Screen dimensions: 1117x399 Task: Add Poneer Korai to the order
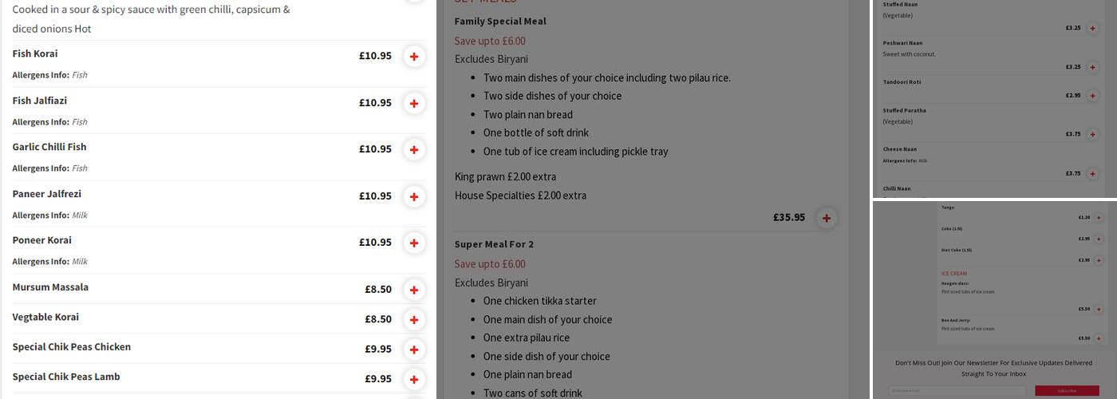coord(413,243)
